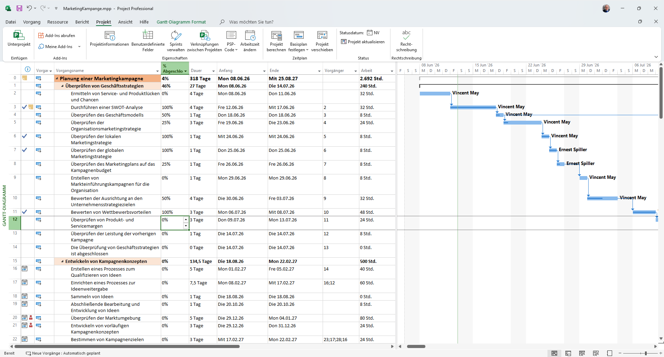Open the Gantt-Diagramm Format tab
Image resolution: width=664 pixels, height=357 pixels.
(x=181, y=22)
